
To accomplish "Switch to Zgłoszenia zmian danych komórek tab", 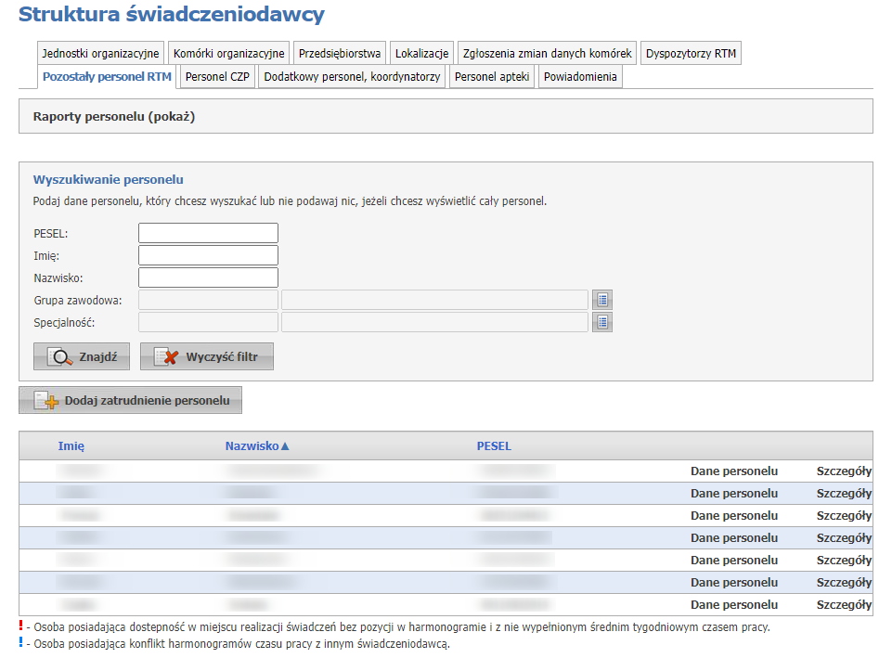I will coord(547,54).
